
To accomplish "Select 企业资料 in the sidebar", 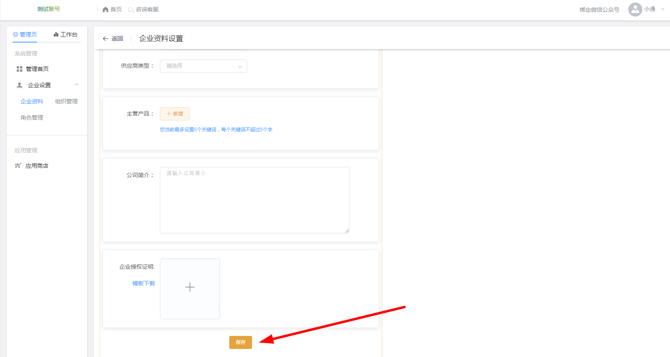I will (x=32, y=101).
